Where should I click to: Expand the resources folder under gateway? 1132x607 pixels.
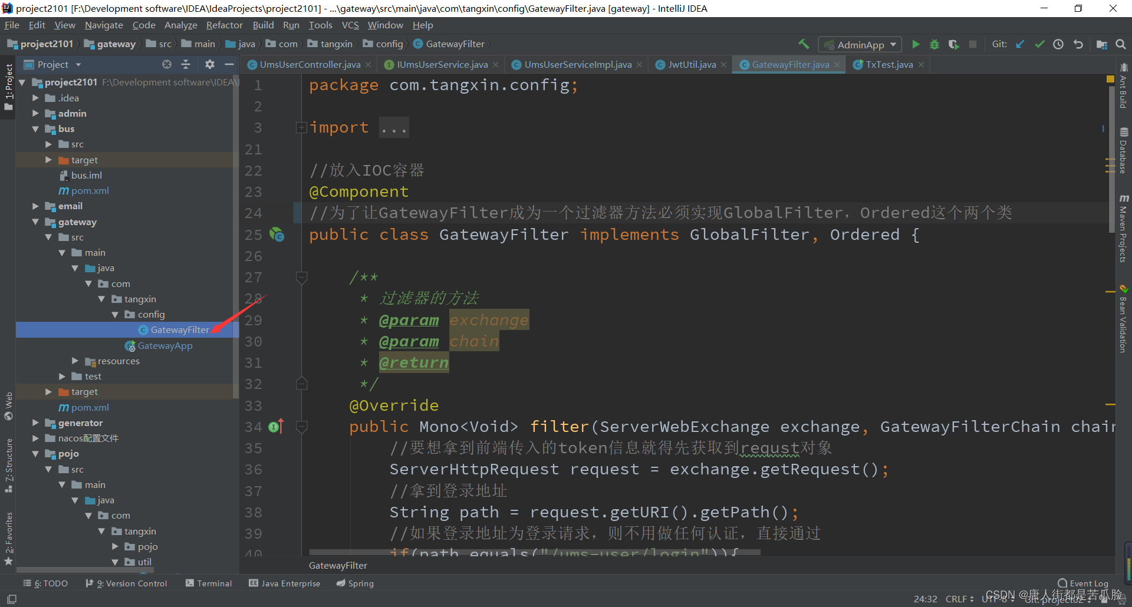(75, 361)
